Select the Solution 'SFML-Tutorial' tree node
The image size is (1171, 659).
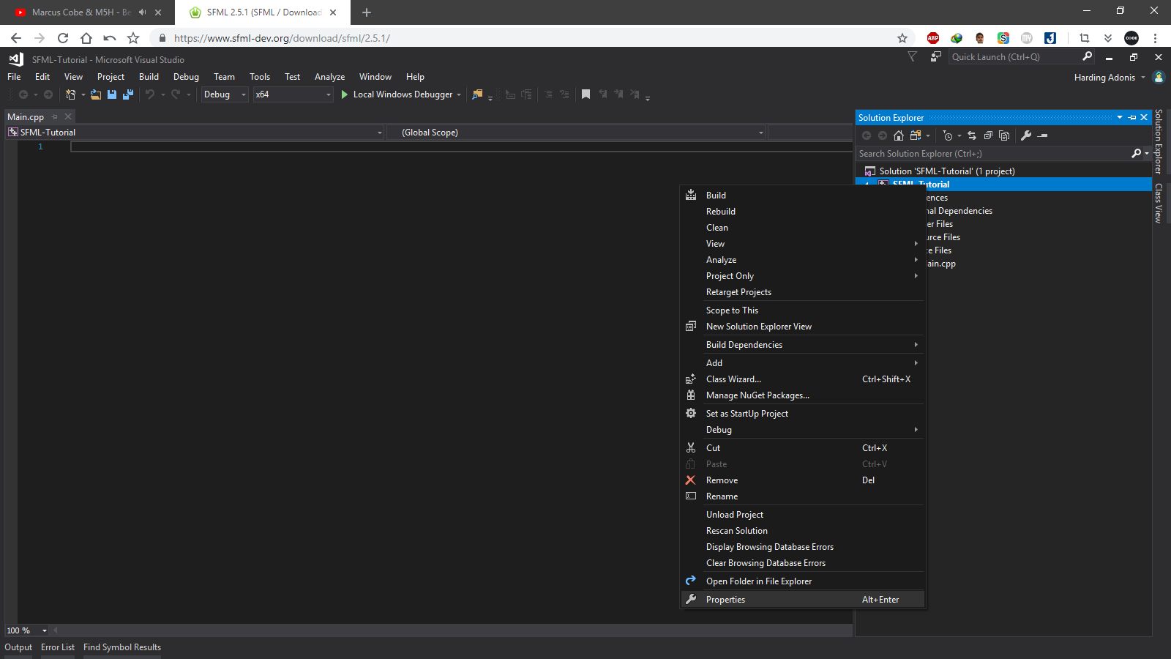(946, 171)
